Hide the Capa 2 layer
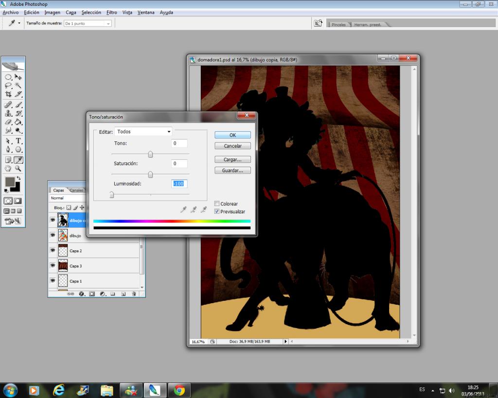Screen dimensions: 498x398 pos(53,250)
